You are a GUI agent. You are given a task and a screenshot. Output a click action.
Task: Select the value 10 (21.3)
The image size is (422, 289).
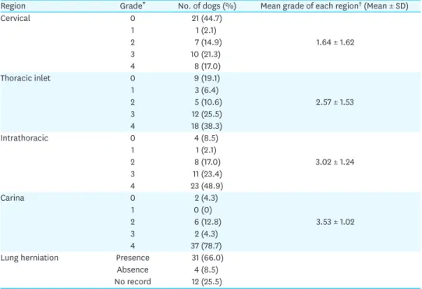point(206,54)
